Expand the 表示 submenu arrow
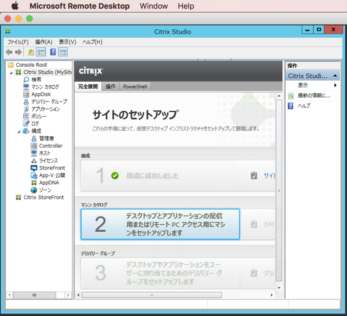The image size is (347, 316). pyautogui.click(x=335, y=85)
